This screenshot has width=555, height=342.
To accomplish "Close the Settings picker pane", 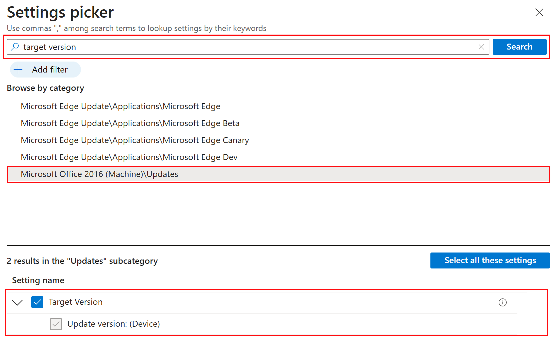I will 539,13.
